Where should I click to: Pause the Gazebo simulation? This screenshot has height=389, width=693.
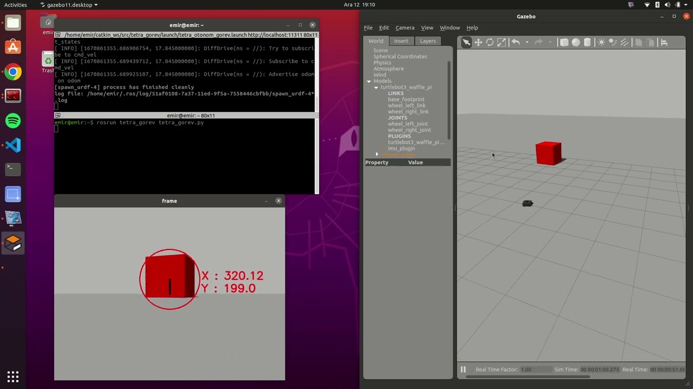click(x=463, y=370)
